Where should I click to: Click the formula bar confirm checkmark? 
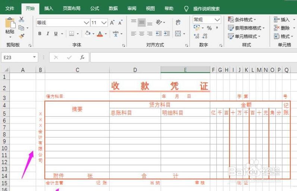point(69,57)
